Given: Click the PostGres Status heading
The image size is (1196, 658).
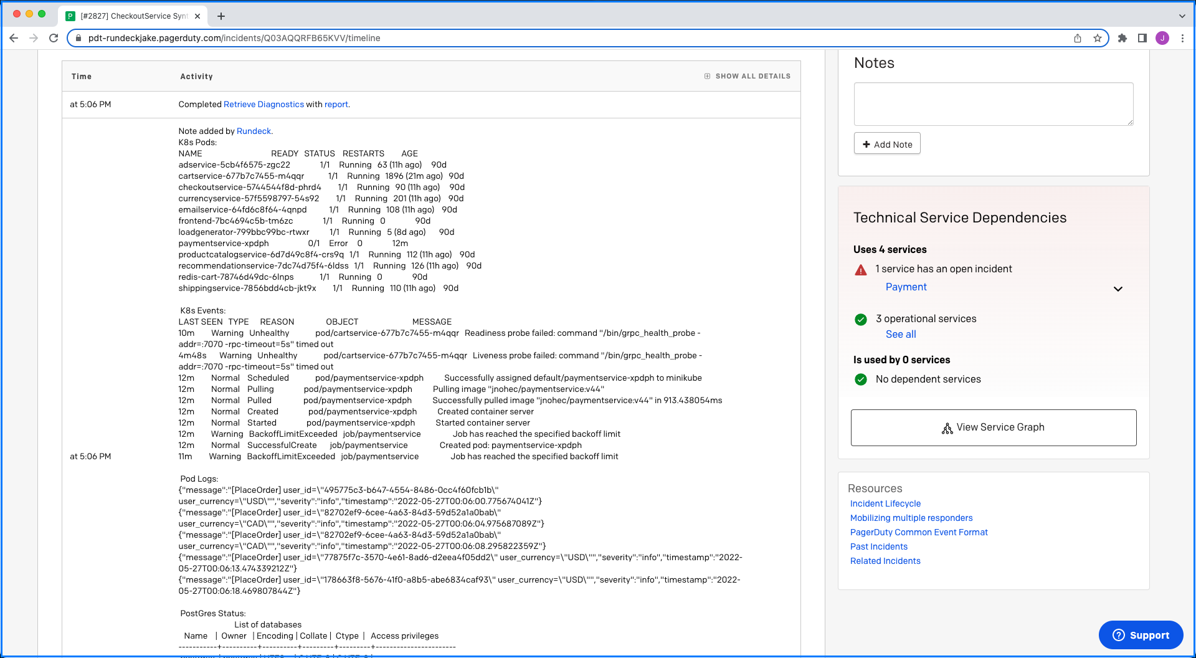Looking at the screenshot, I should point(213,613).
